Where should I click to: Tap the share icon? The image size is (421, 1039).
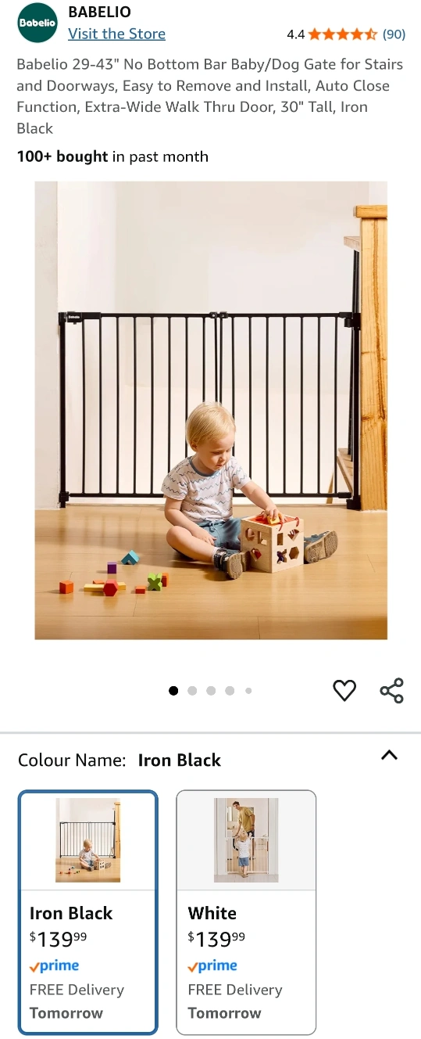[x=391, y=691]
